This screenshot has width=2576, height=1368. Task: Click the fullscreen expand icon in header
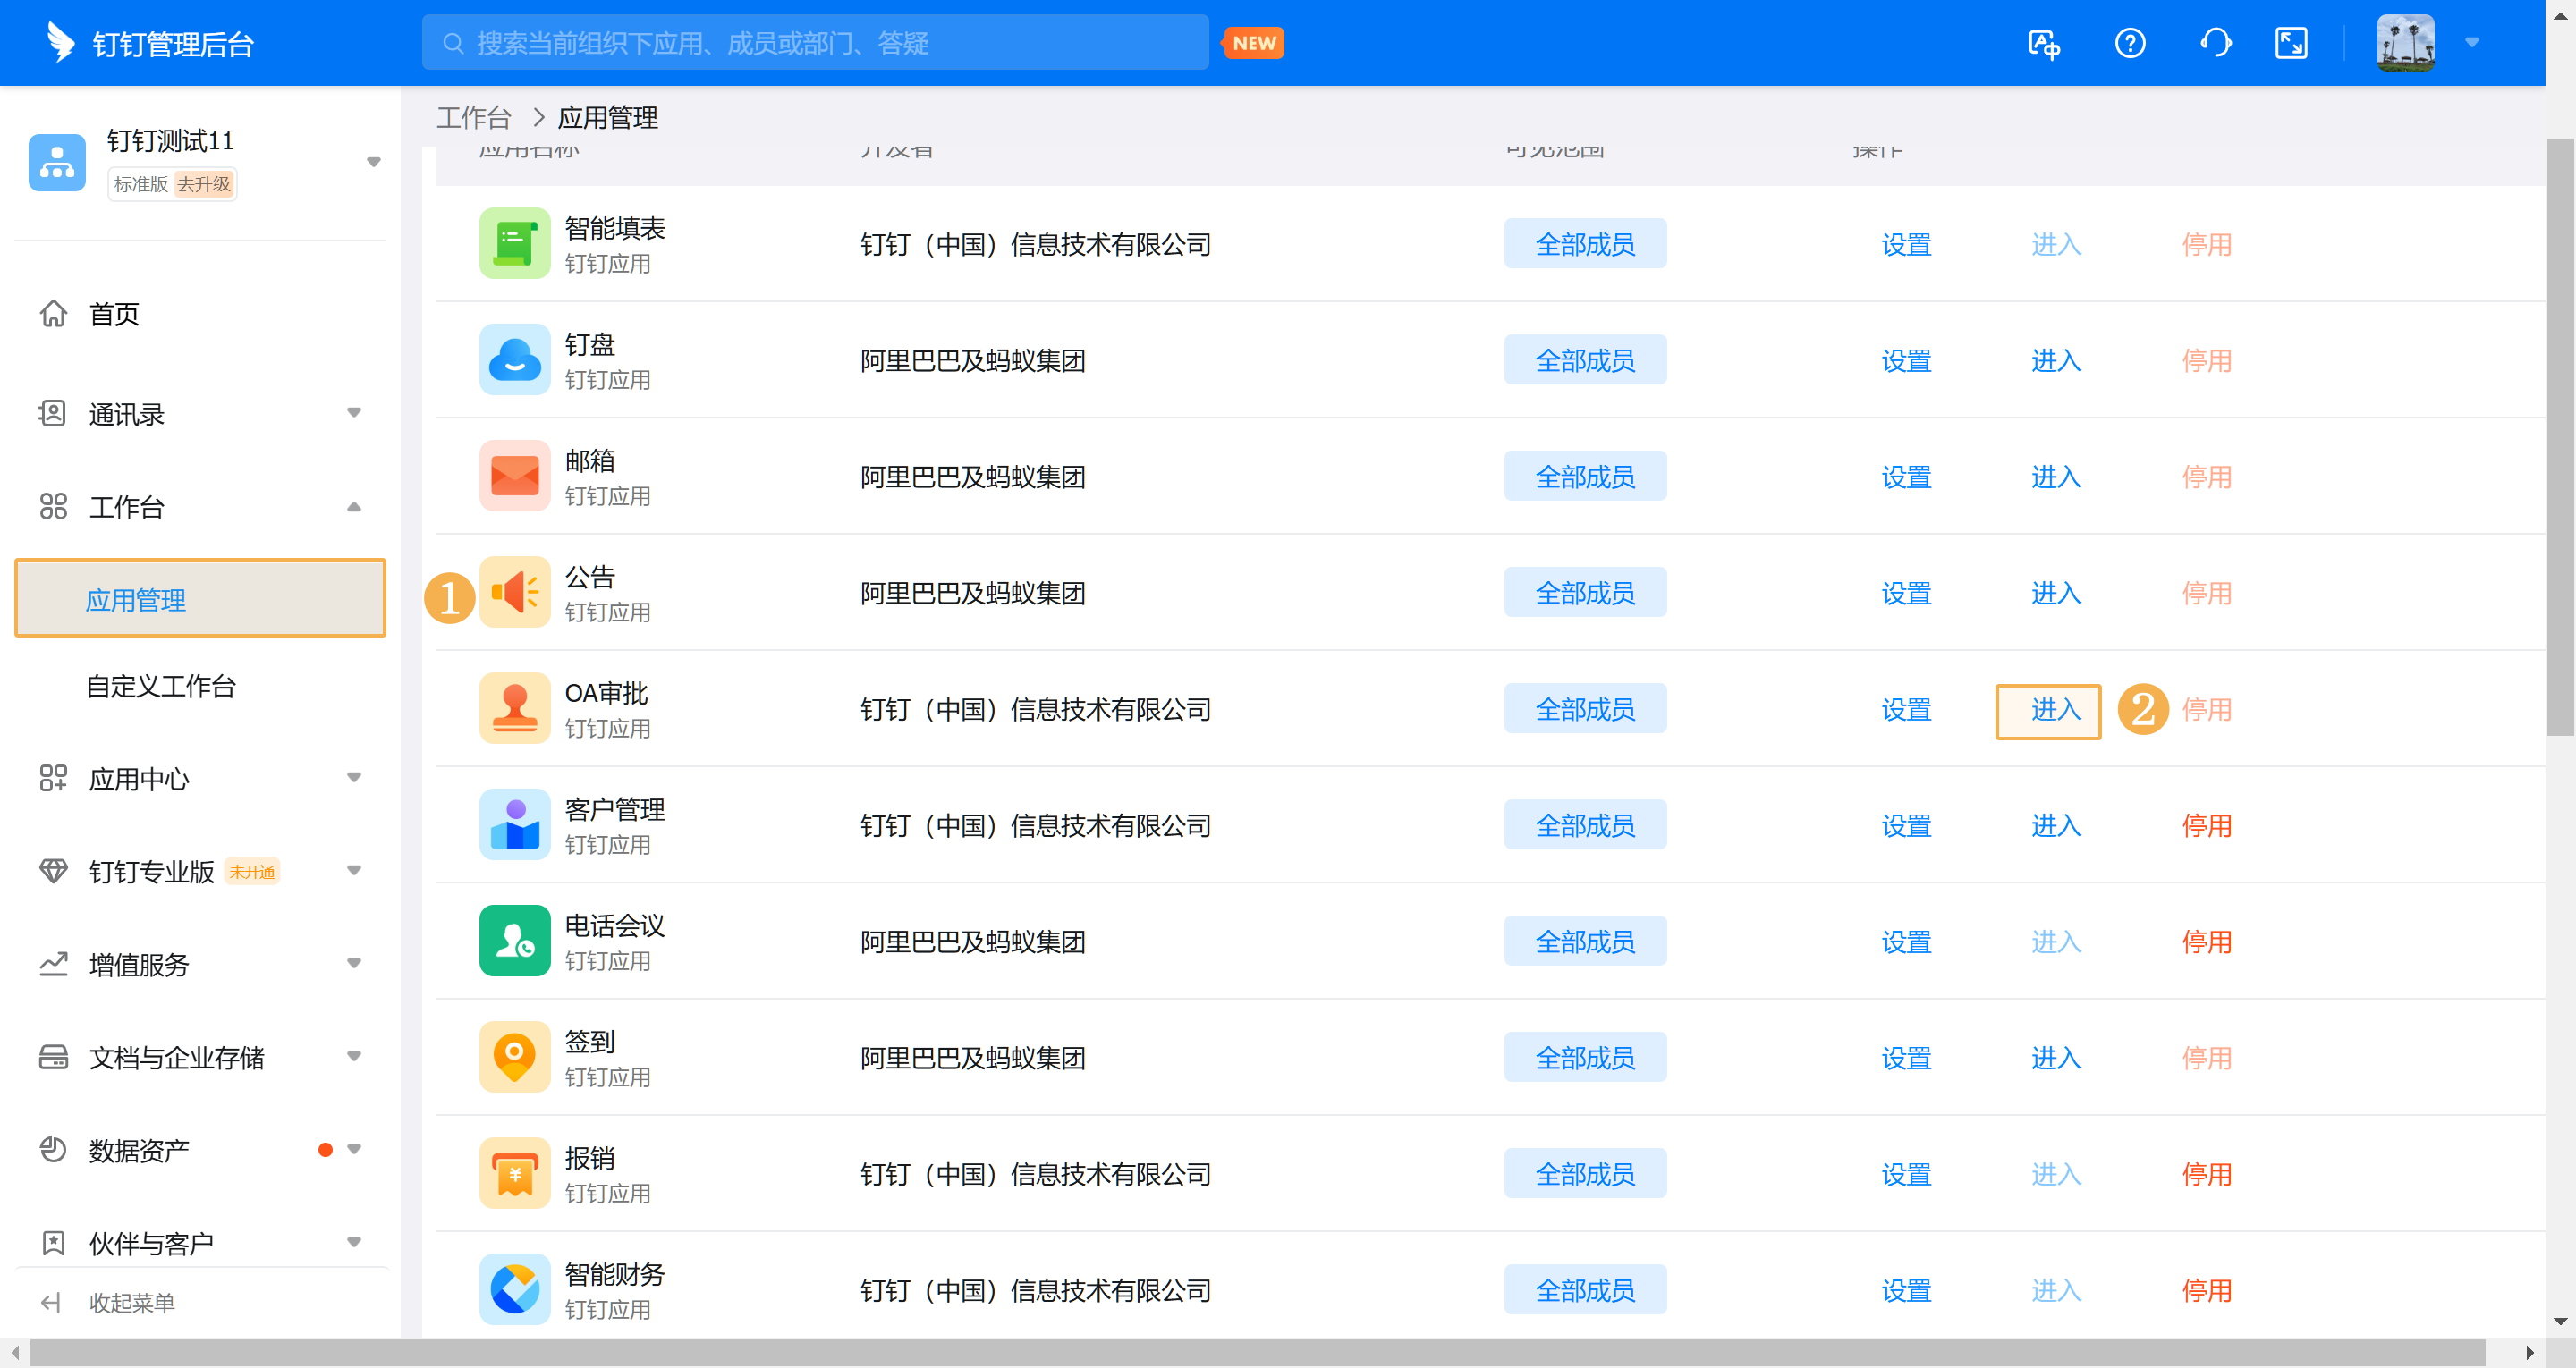point(2290,44)
